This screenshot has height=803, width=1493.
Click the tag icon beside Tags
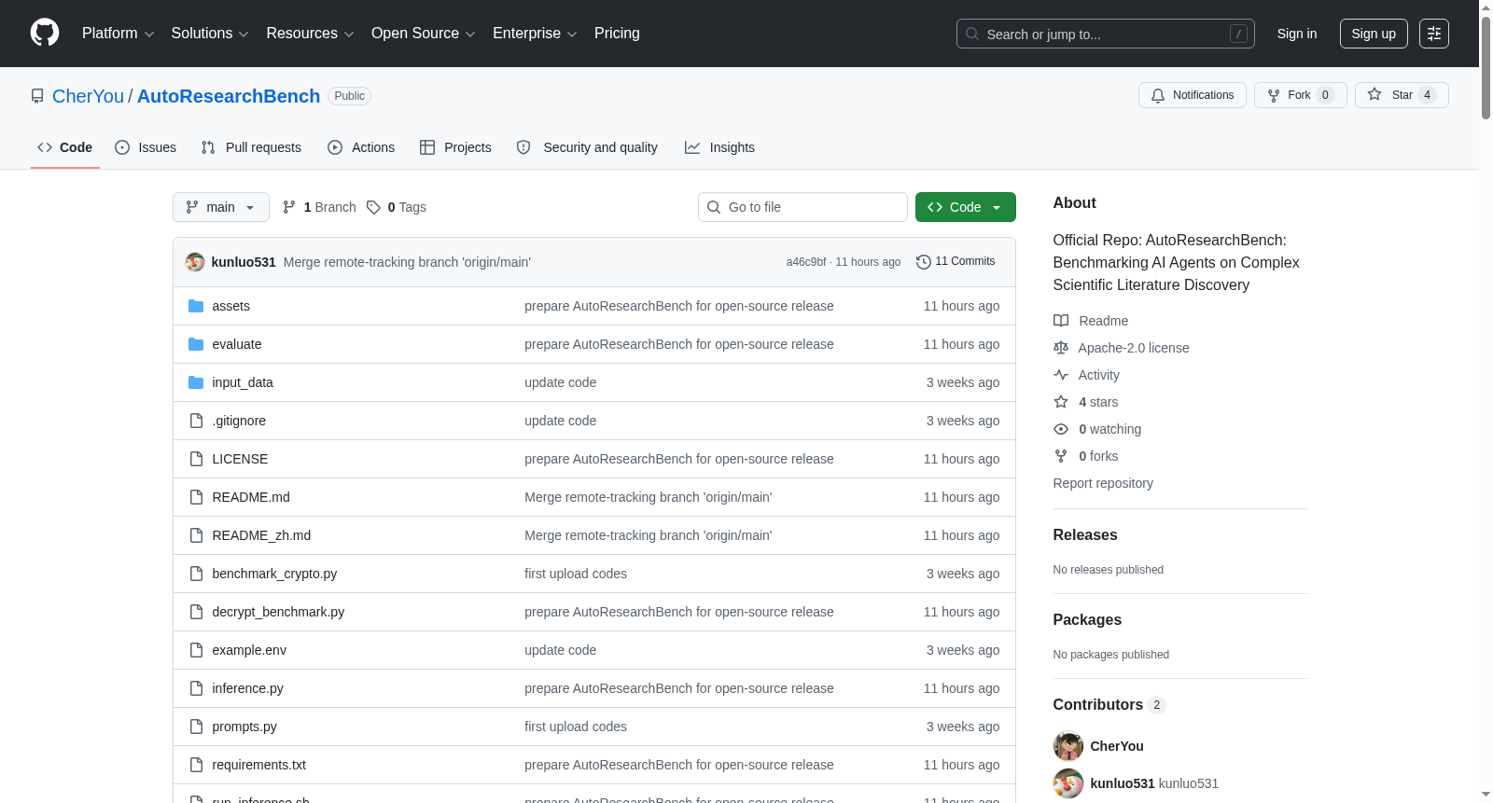(x=373, y=207)
